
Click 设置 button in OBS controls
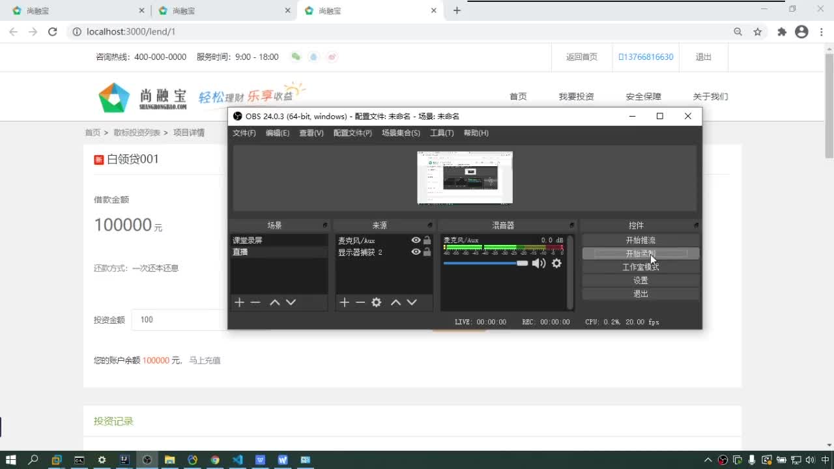click(640, 280)
